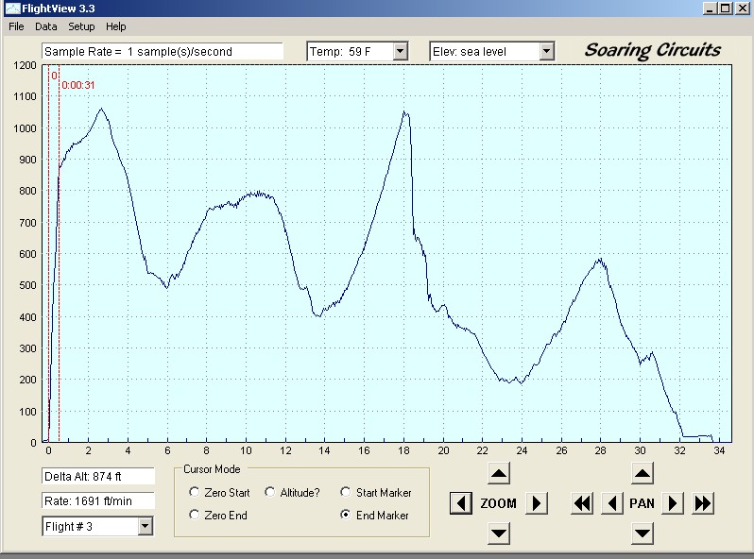Image resolution: width=754 pixels, height=559 pixels.
Task: Enable the Start Marker radio option
Action: click(346, 492)
